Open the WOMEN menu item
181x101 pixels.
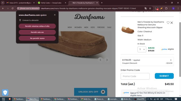(78, 27)
